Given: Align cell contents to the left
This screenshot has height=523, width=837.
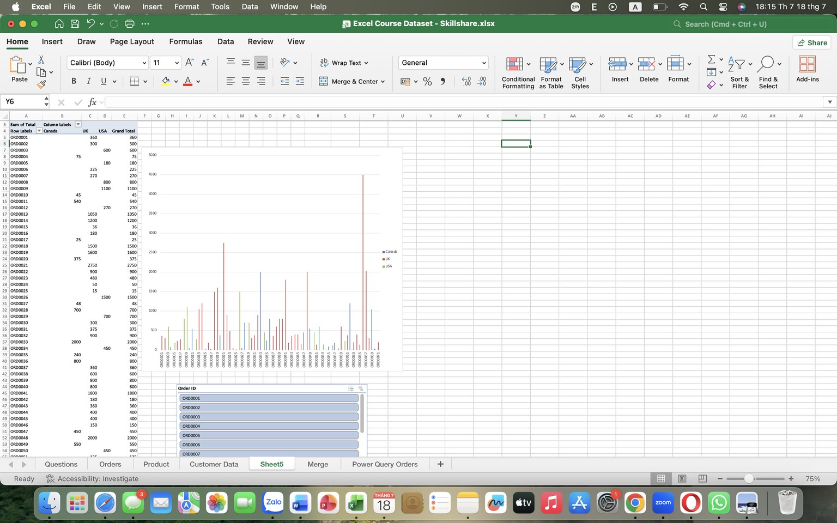Looking at the screenshot, I should 231,81.
